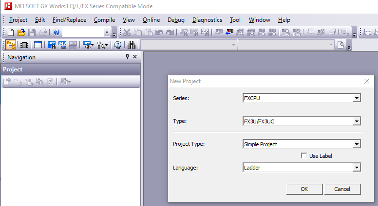378x206 pixels.
Task: Open the Window menu
Action: point(260,20)
